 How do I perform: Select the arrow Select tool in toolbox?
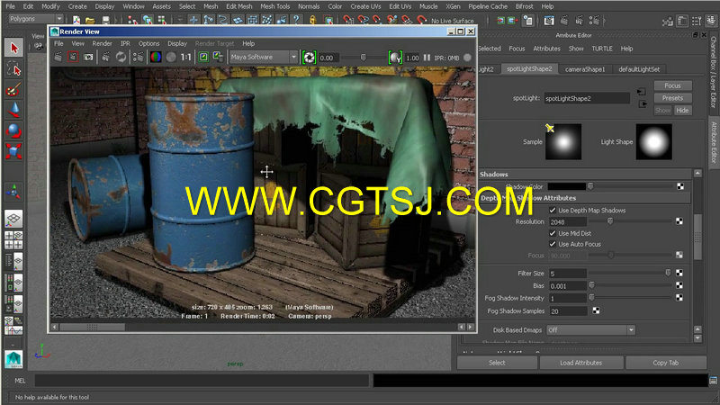[x=13, y=48]
